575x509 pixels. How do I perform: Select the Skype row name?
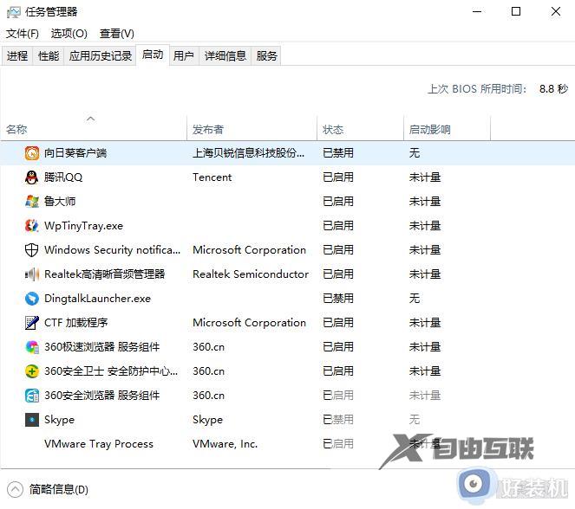point(59,420)
